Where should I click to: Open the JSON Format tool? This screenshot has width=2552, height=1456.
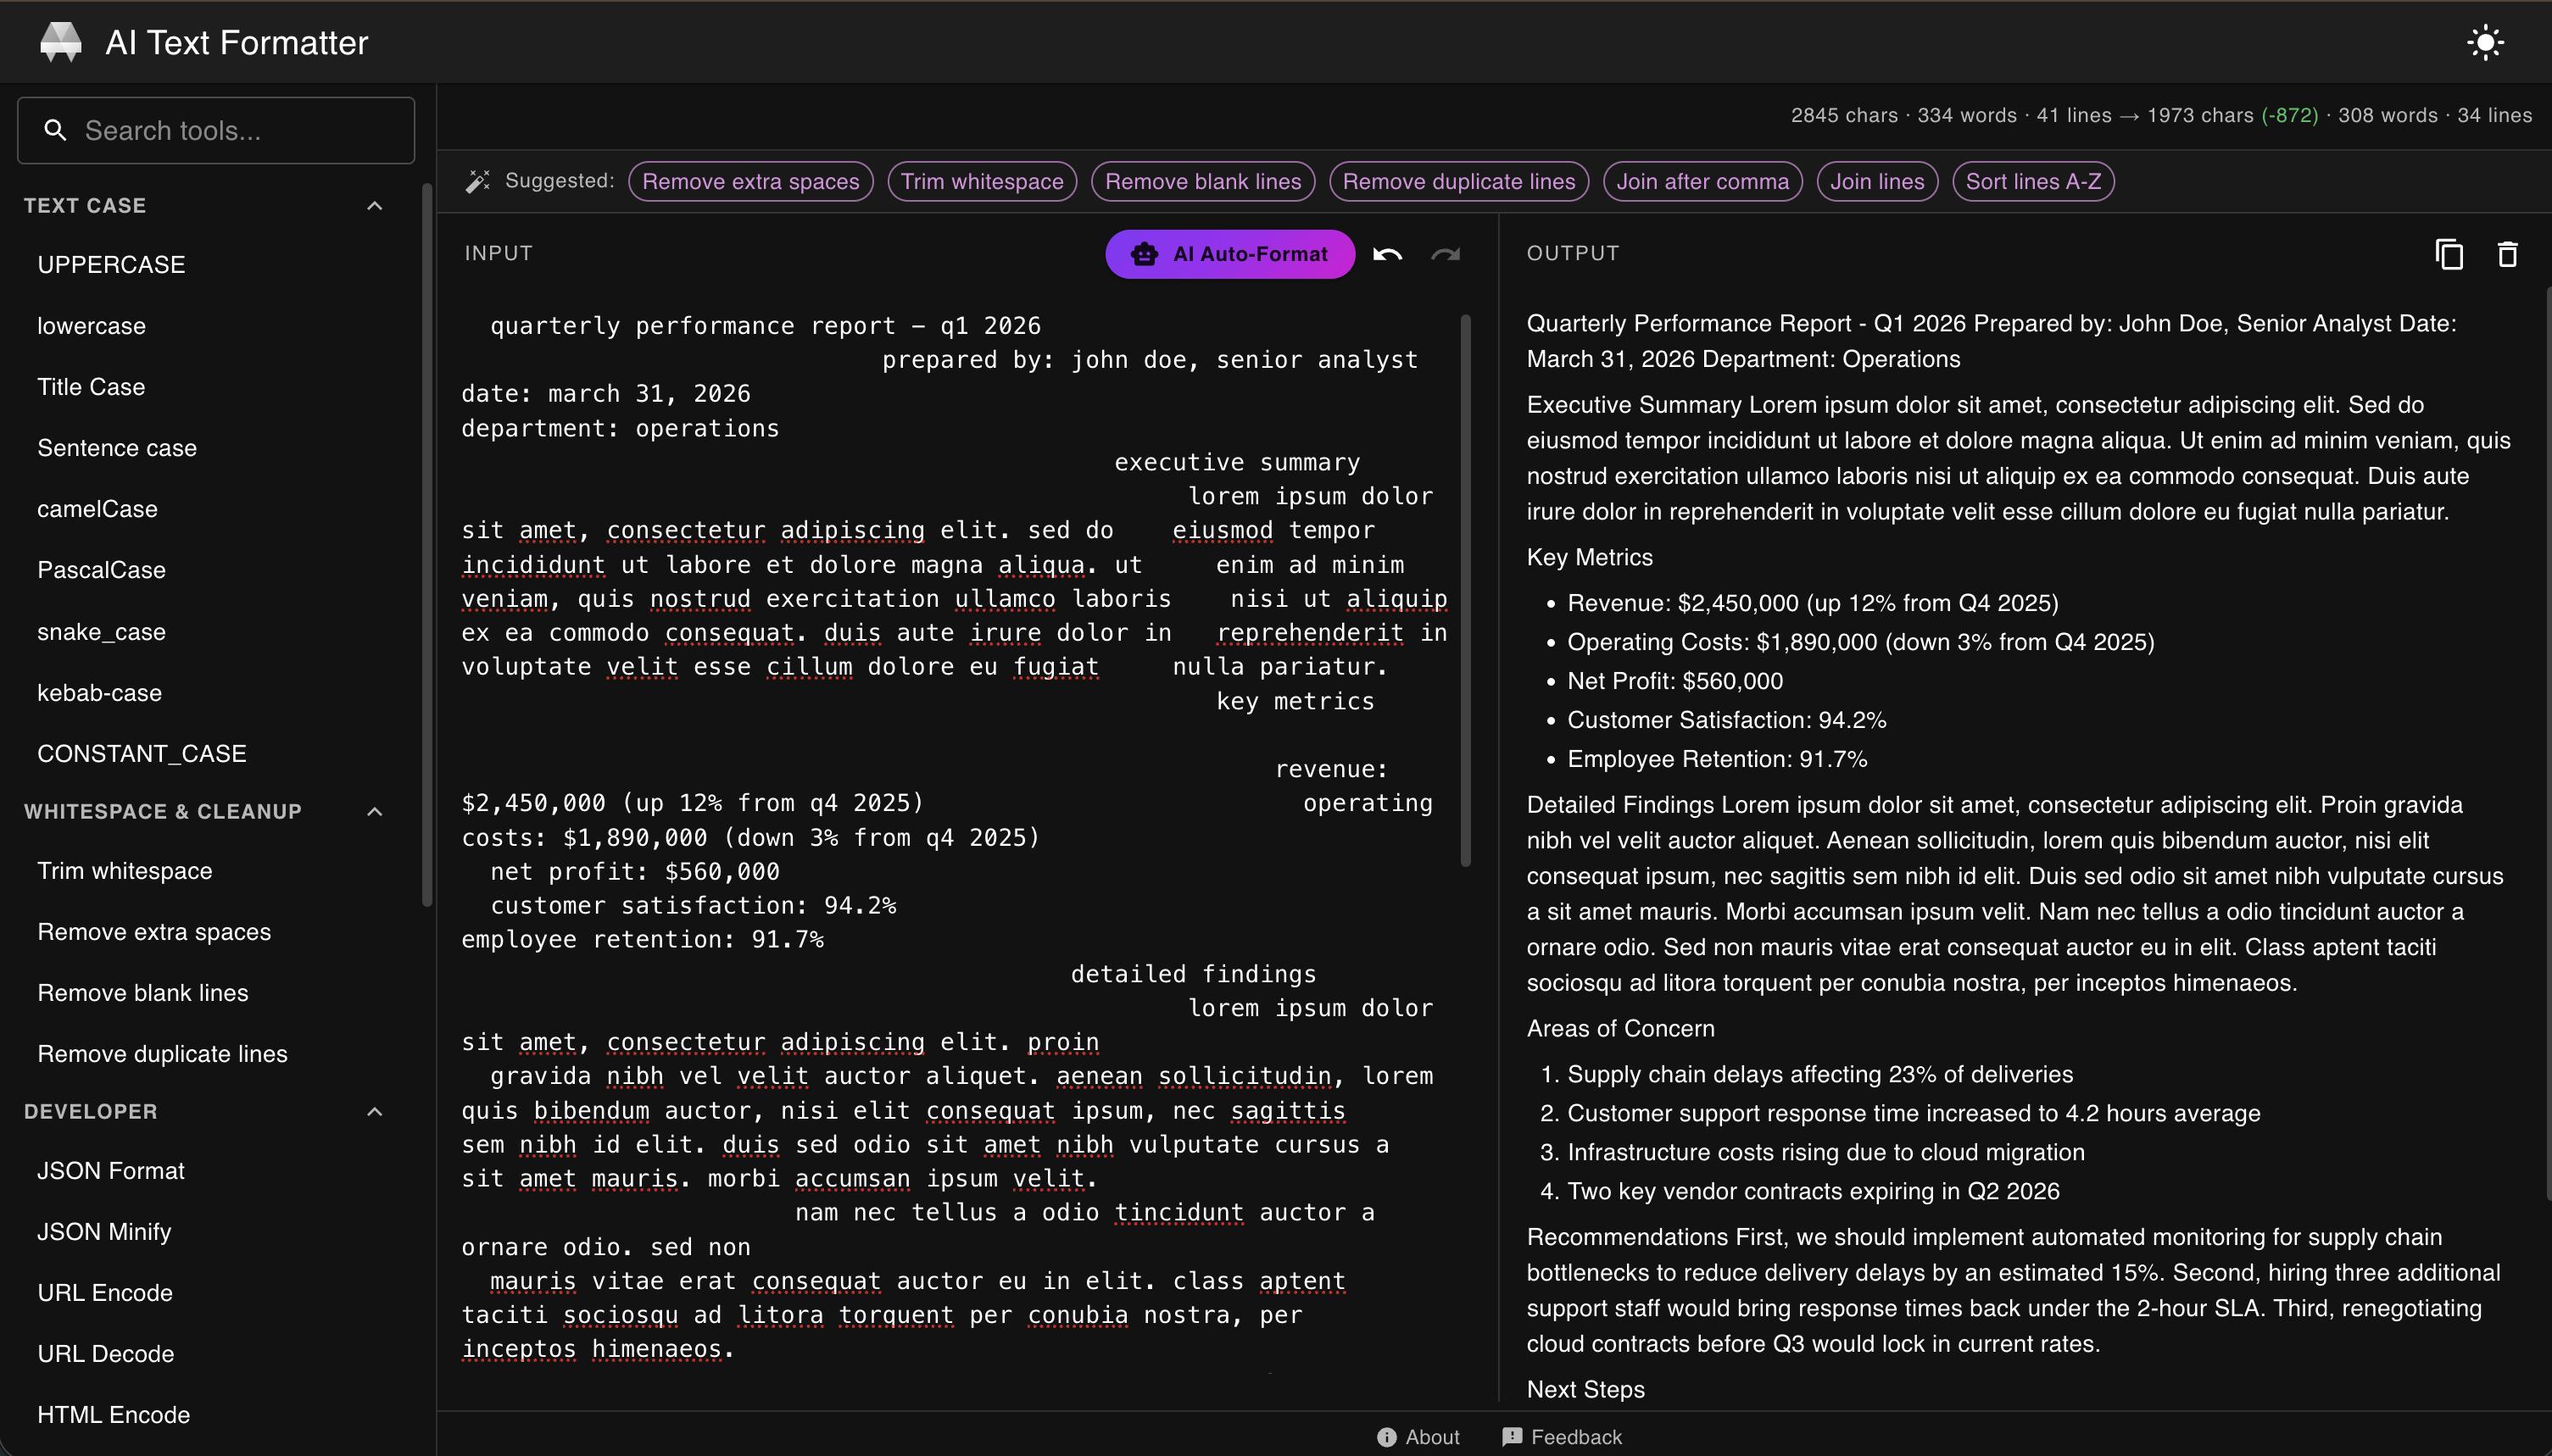[x=110, y=1171]
